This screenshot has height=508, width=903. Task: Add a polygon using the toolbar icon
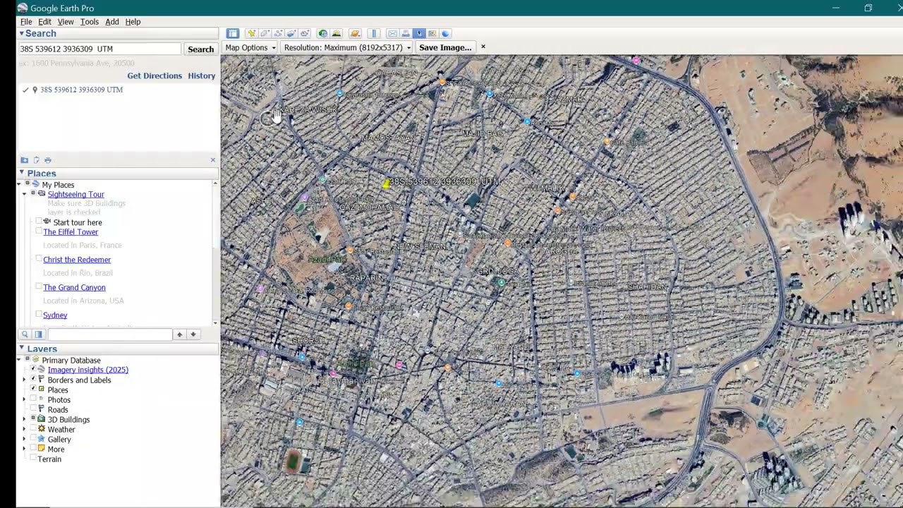click(x=265, y=33)
